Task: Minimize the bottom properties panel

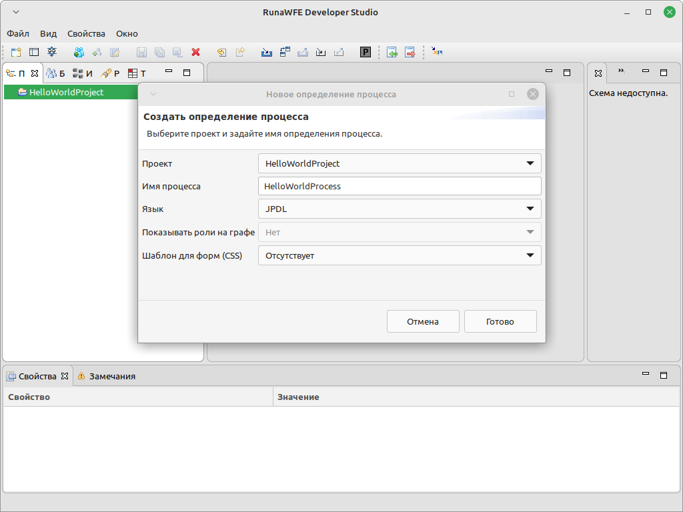Action: pos(646,373)
